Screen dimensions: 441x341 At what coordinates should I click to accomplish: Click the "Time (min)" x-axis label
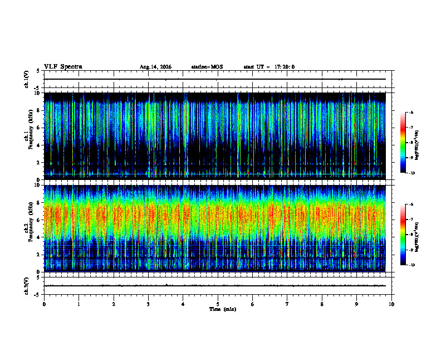223,309
